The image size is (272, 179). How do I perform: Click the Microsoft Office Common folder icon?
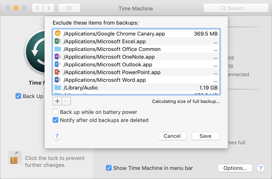58,49
